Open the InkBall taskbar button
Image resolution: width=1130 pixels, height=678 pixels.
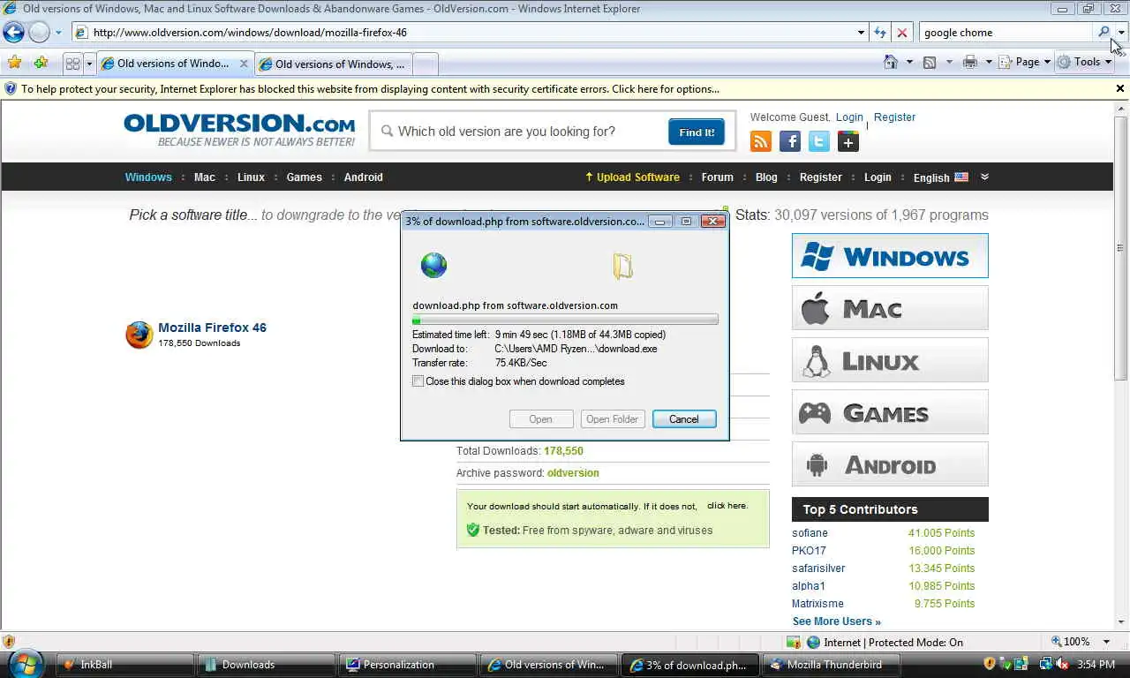tap(124, 665)
